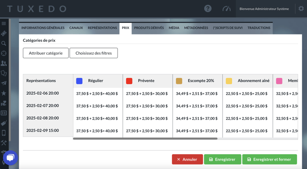Click the star icon in the sidebar

point(4,93)
